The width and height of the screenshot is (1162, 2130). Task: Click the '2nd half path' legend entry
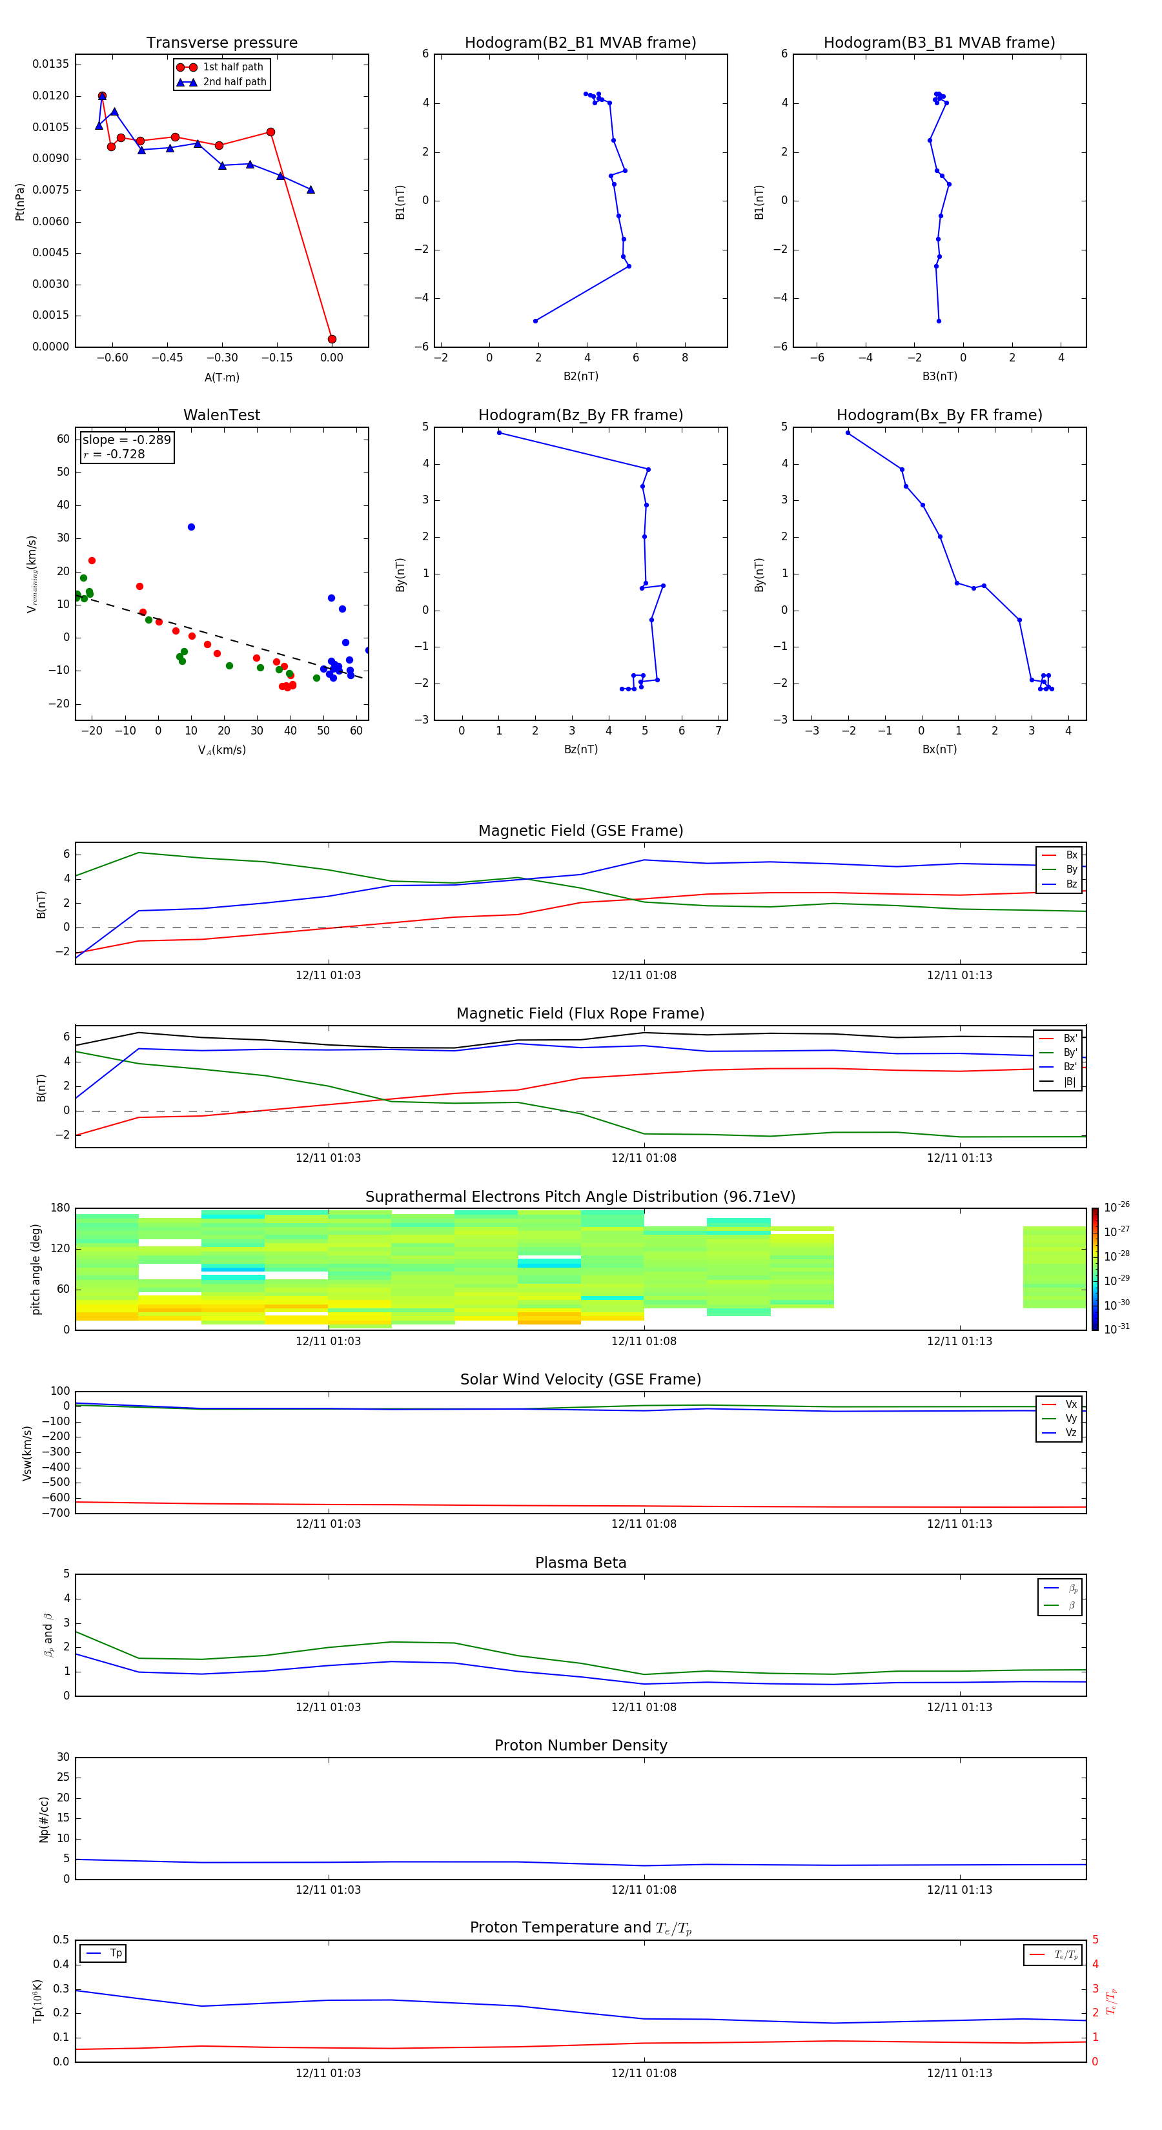(x=221, y=82)
